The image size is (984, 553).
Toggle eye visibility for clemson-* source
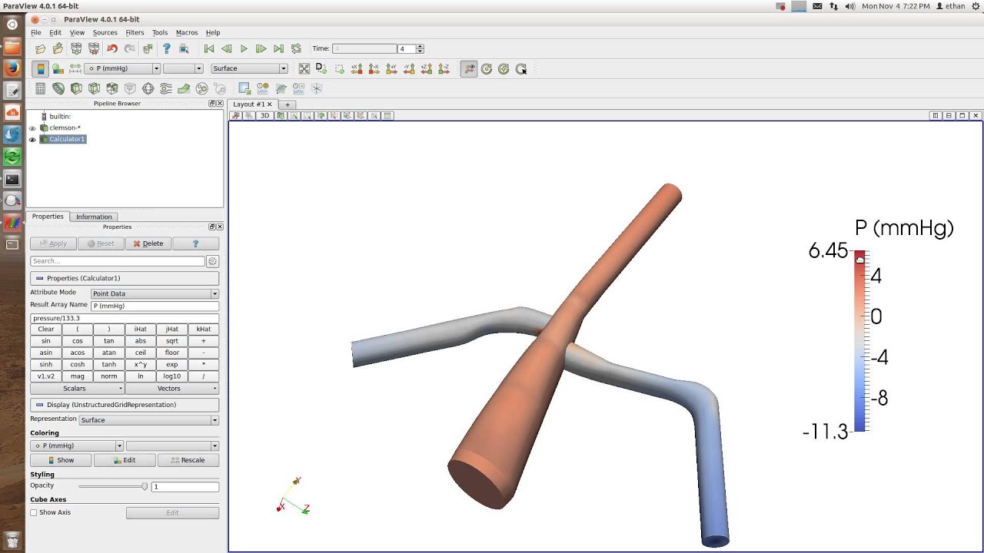pos(32,128)
